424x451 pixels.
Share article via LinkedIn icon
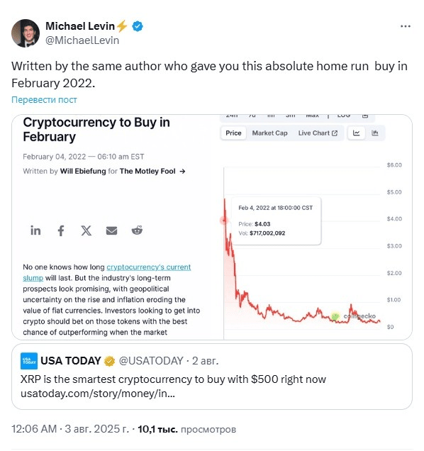pos(35,230)
